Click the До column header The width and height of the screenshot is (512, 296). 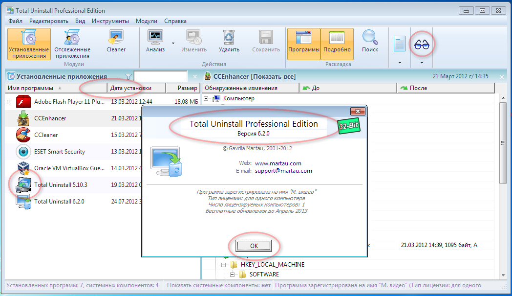(x=348, y=88)
